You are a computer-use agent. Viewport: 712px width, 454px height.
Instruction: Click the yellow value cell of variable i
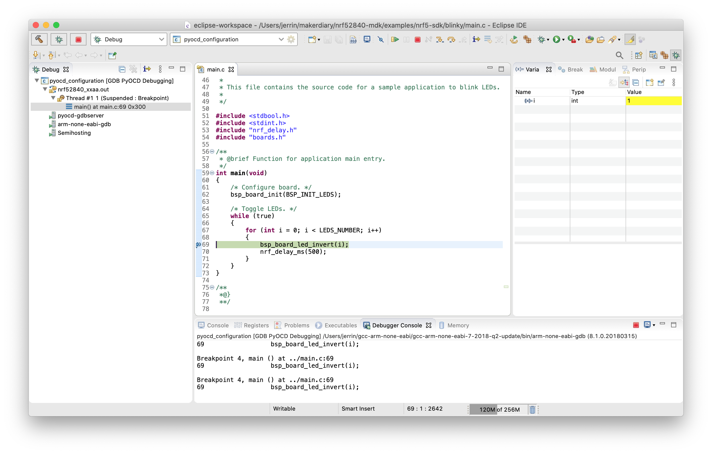[x=653, y=101]
